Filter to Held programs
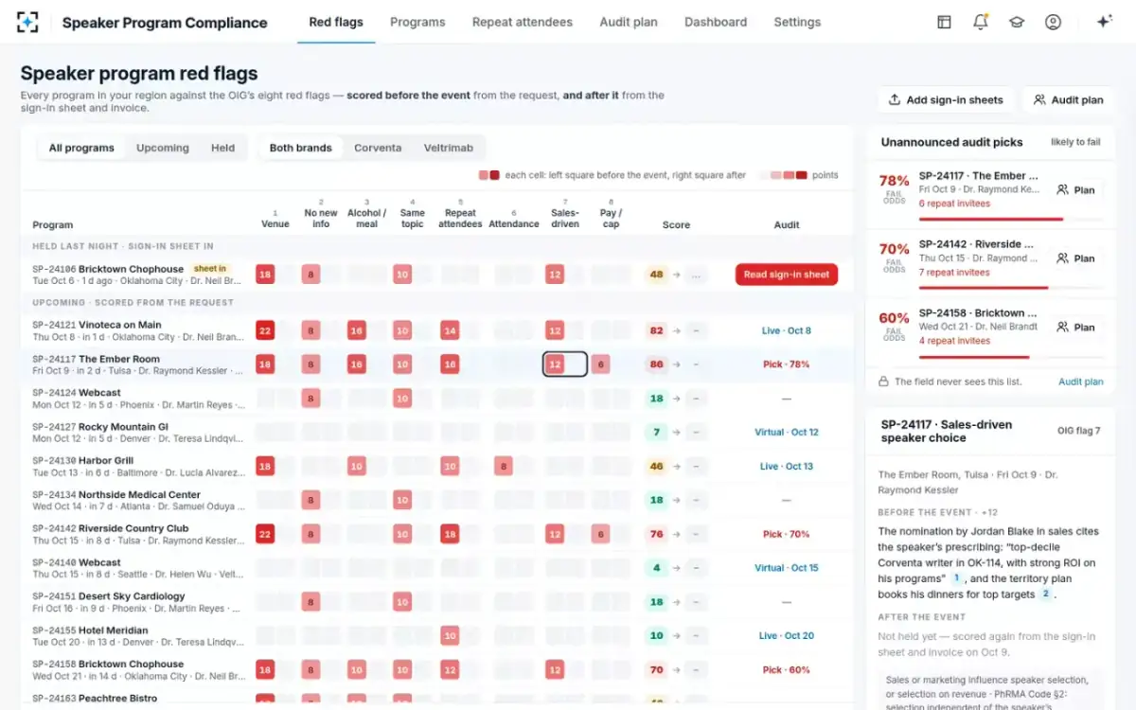Screen dimensions: 1136x710 point(223,148)
